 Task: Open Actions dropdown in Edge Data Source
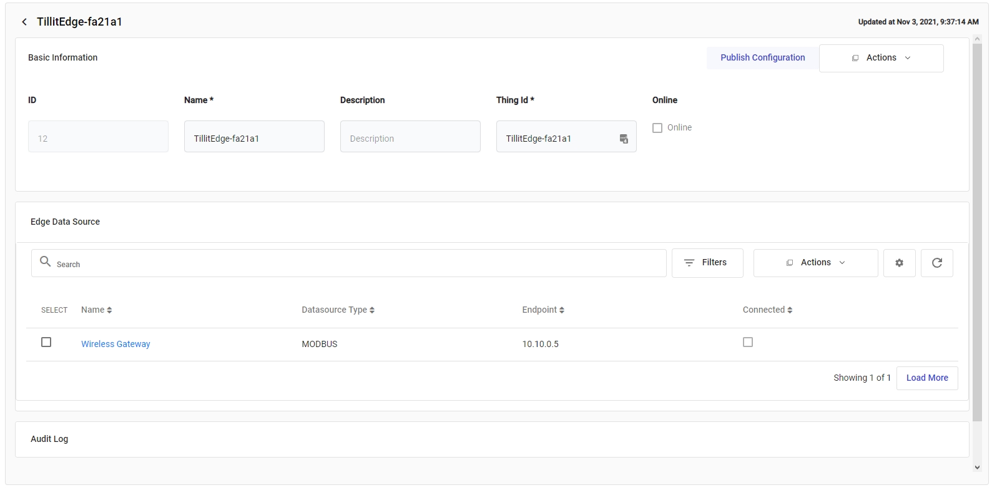click(x=815, y=263)
